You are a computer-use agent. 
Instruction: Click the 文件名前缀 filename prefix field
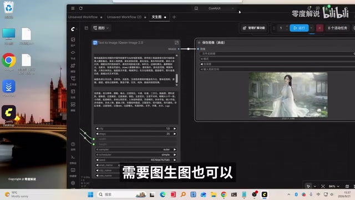277,53
